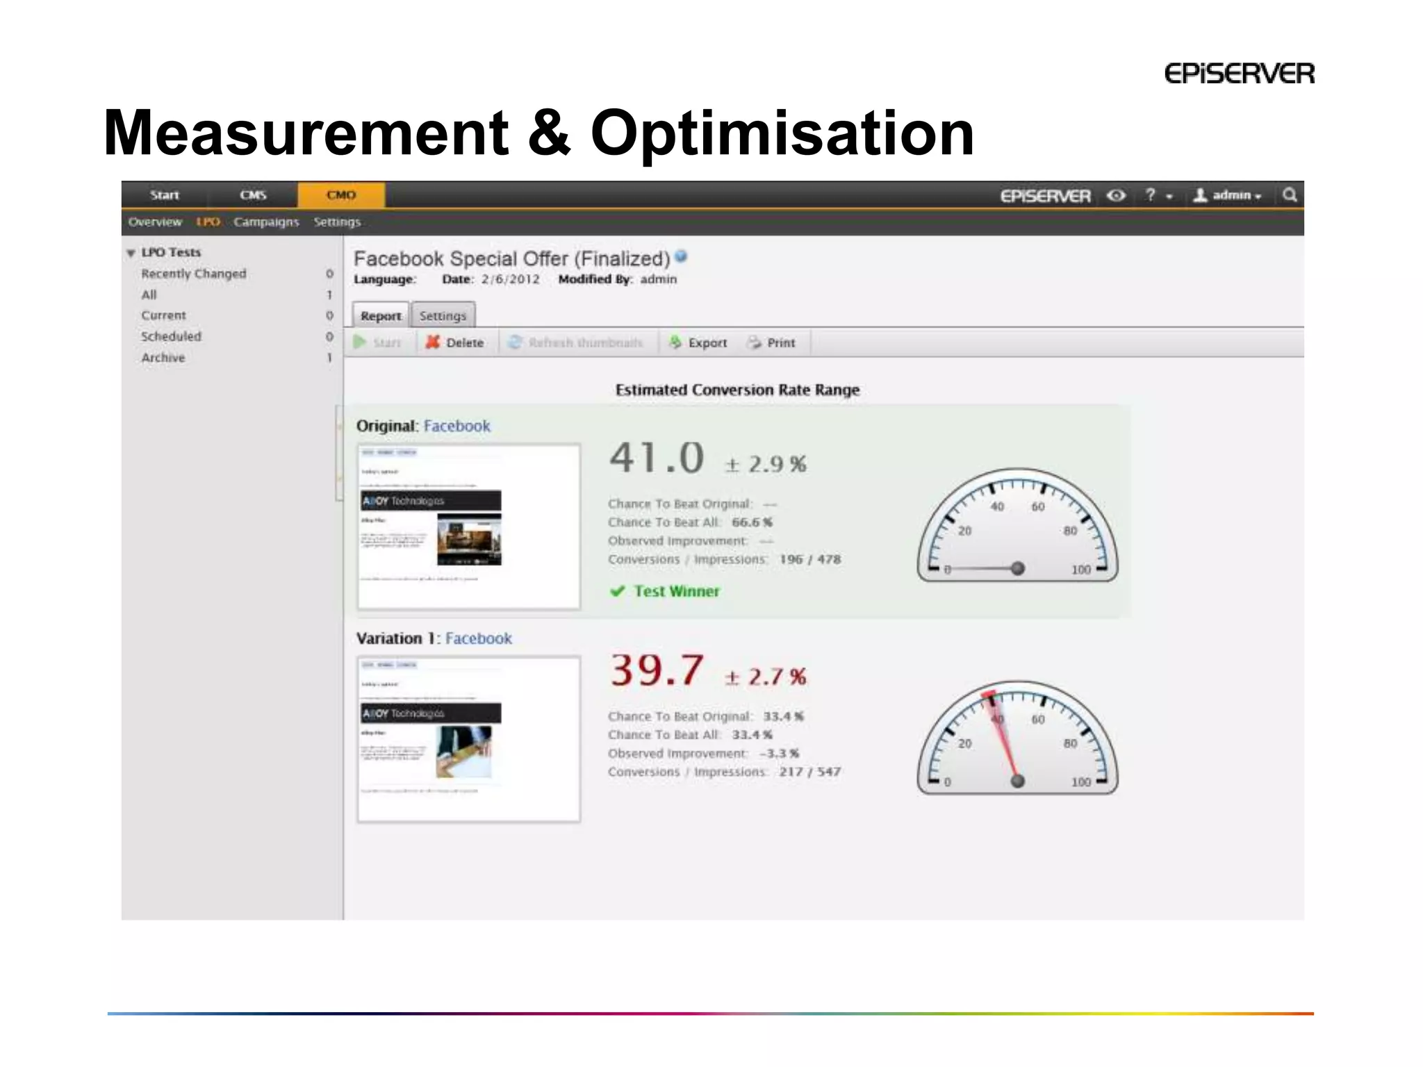The image size is (1423, 1067).
Task: Click the Original page thumbnail preview
Action: coord(469,527)
